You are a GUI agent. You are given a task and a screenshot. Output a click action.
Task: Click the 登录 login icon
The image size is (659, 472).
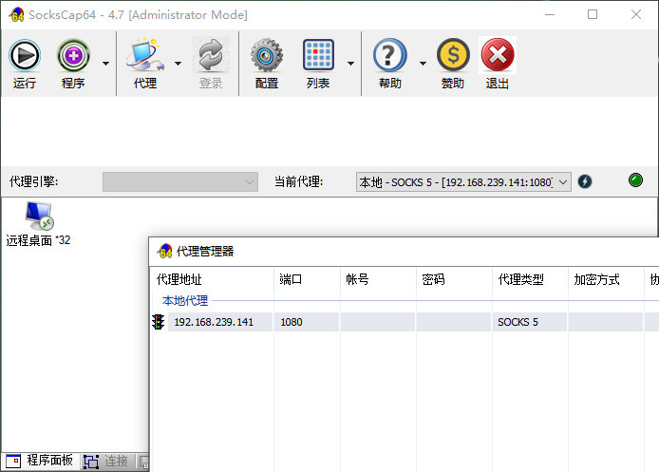click(211, 55)
